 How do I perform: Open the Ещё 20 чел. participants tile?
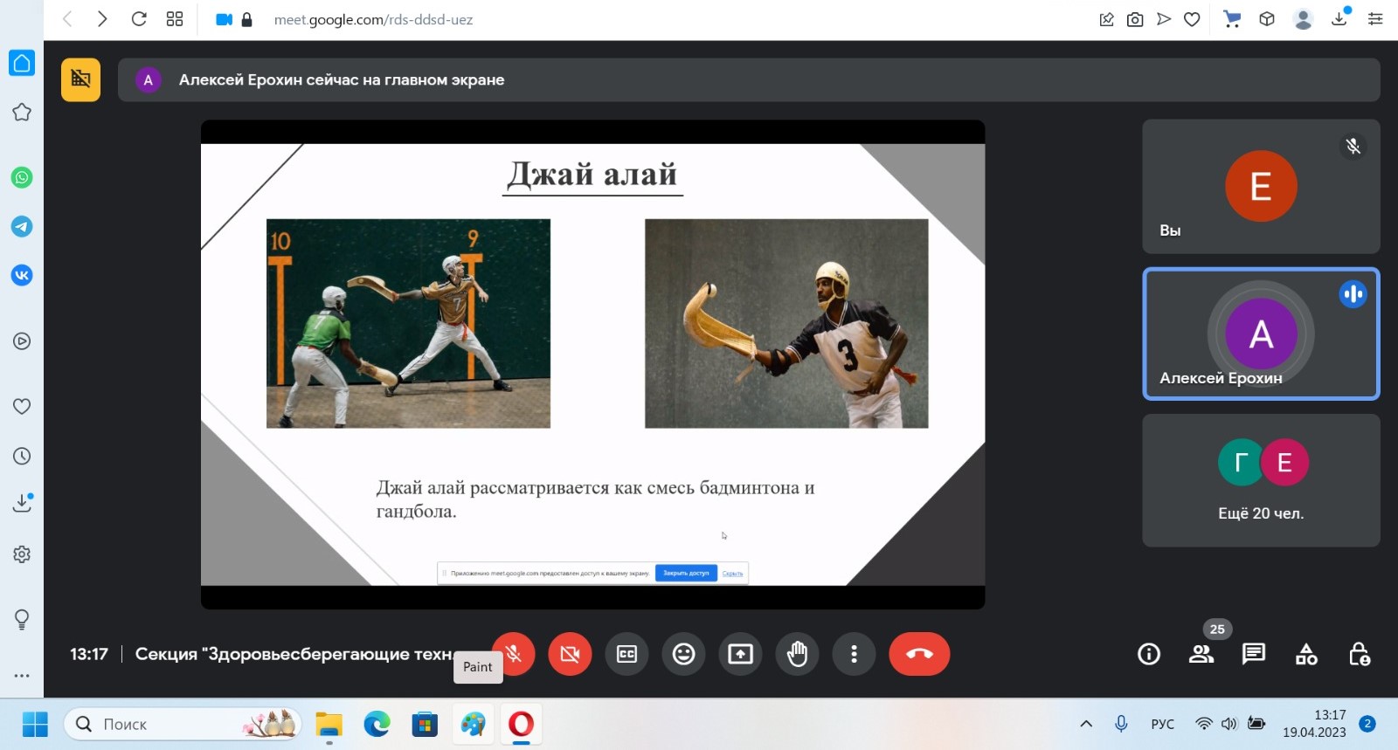[1261, 480]
